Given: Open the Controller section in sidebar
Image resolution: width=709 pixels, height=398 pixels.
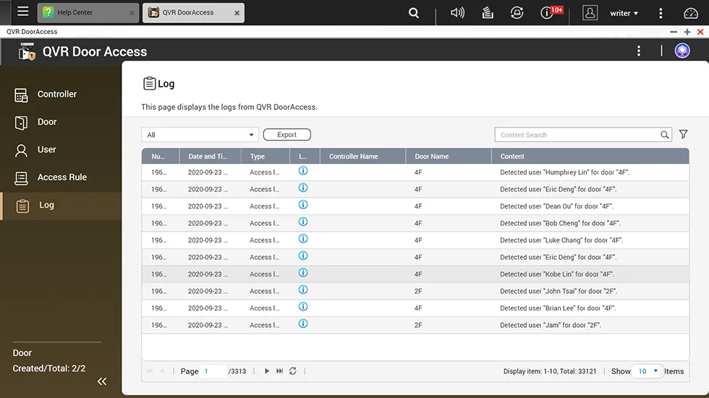Looking at the screenshot, I should [x=56, y=94].
